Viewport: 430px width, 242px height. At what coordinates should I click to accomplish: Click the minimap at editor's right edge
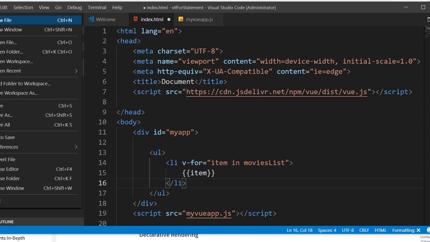(x=427, y=33)
